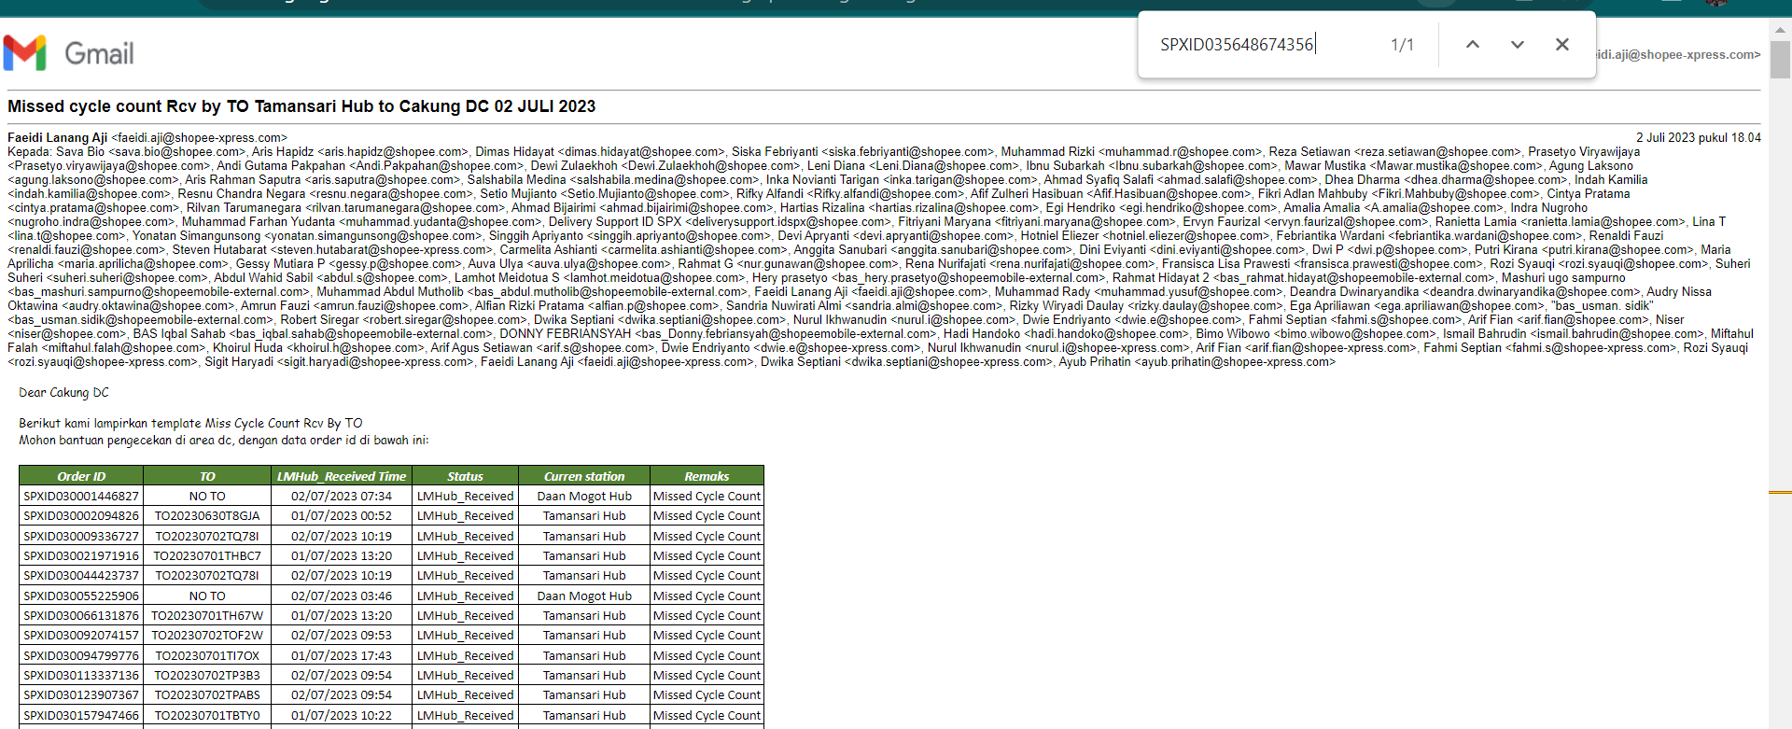Screen dimensions: 1792x729
Task: Click the Remaks column header
Action: (707, 476)
